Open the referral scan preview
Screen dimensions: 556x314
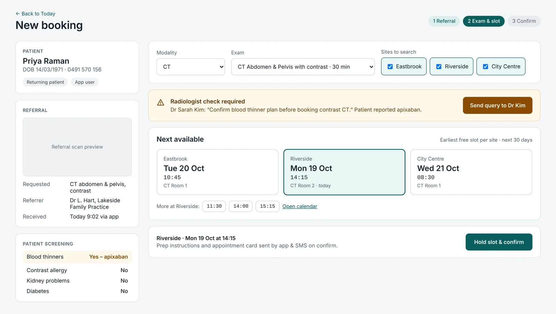pyautogui.click(x=77, y=147)
